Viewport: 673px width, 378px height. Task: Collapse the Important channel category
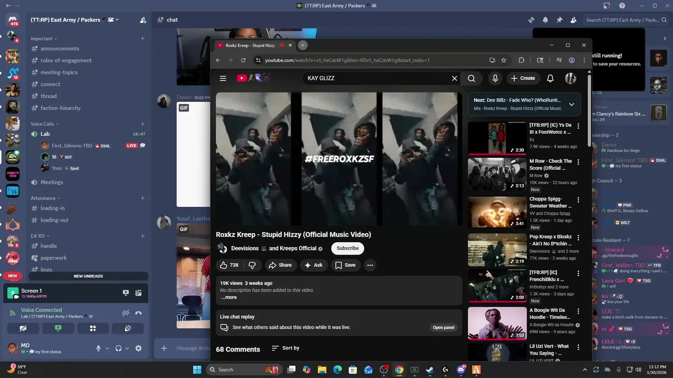tap(44, 38)
